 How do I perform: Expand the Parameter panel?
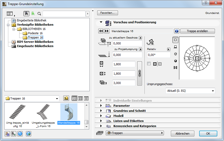coord(101,106)
